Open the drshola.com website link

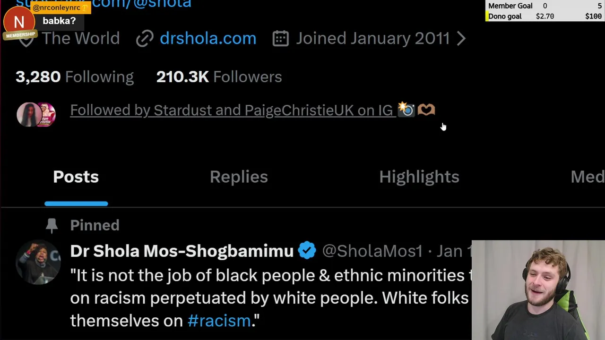pos(208,39)
